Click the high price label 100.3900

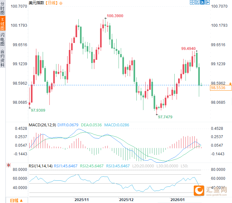[x=115, y=16]
